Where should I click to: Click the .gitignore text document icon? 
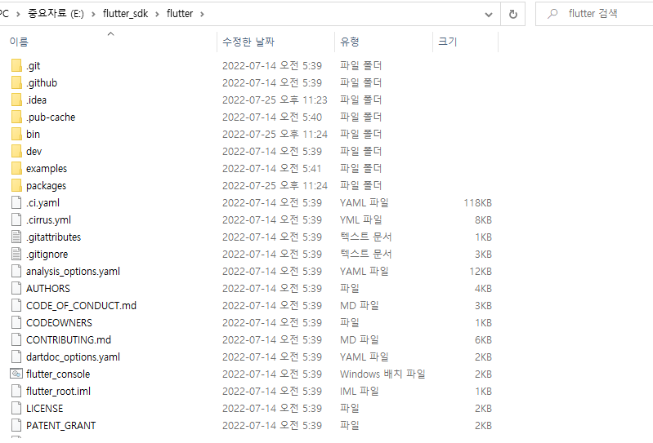point(16,254)
